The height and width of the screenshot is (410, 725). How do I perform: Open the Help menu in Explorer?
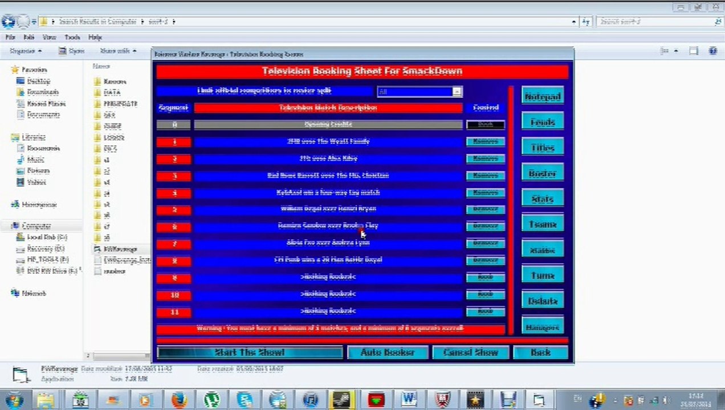click(95, 37)
